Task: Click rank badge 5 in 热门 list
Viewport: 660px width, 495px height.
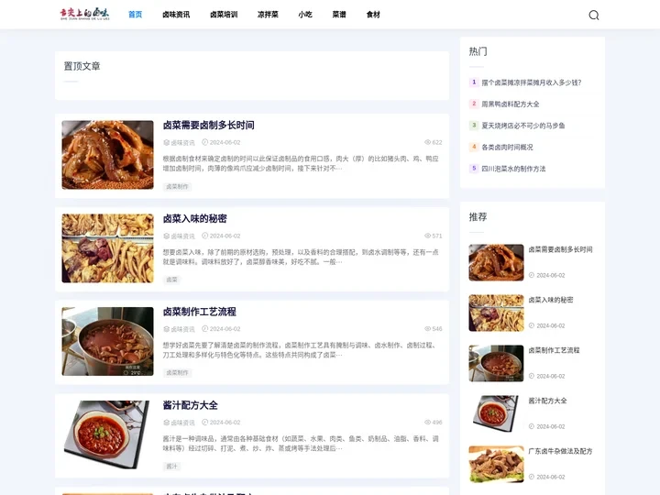Action: pyautogui.click(x=474, y=169)
